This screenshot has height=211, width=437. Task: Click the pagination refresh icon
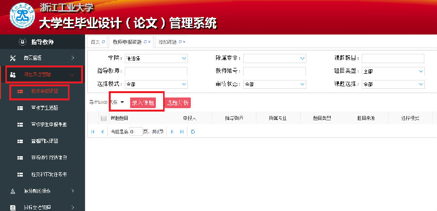tap(193, 131)
